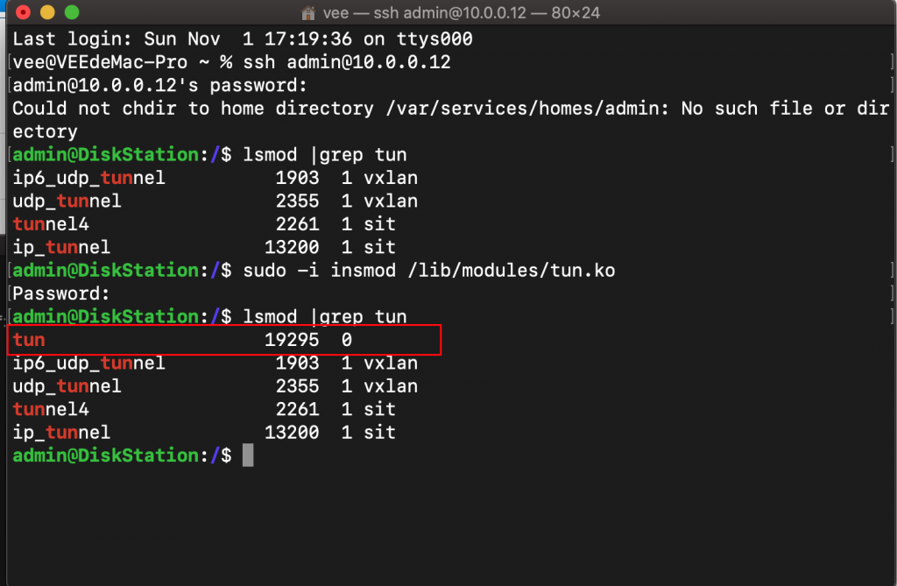Click the red "tun" text inside highlighted box

point(29,340)
